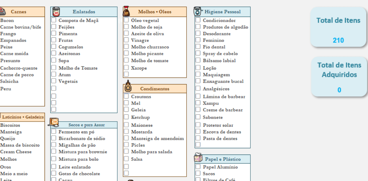Screen dimensions: 368x181
Task: Click the 210 total items value
Action: point(338,40)
